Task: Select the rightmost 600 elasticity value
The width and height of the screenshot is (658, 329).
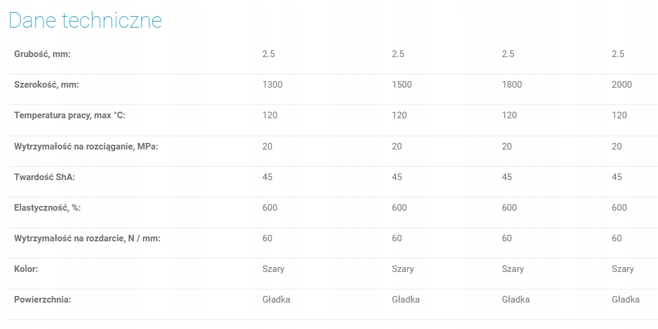Action: click(x=620, y=208)
